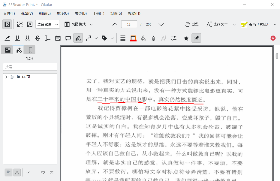280x181 pixels.
Task: Click the fit page icon
Action: (20, 24)
